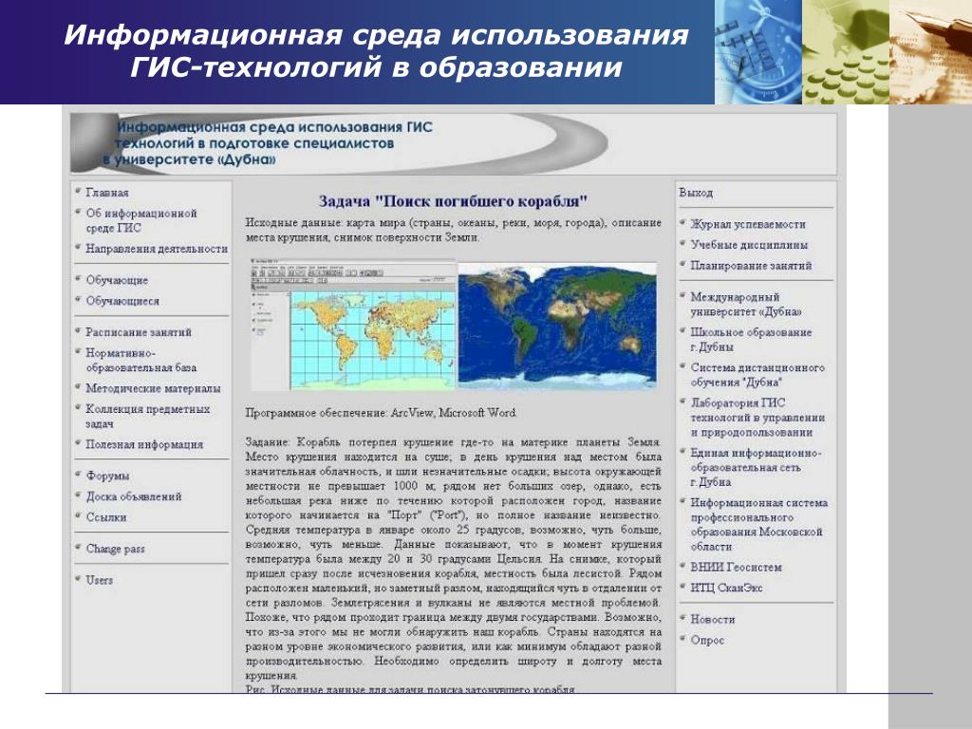This screenshot has height=729, width=972.
Task: Click heading Задача "Поиск погибшего корабля"
Action: (x=453, y=201)
